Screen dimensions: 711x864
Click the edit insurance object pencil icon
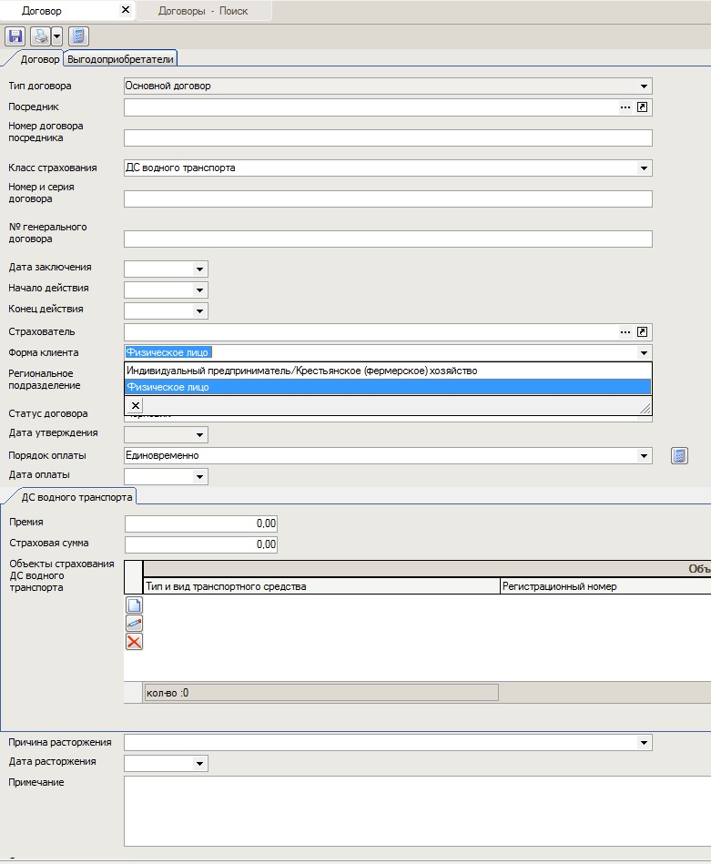134,624
